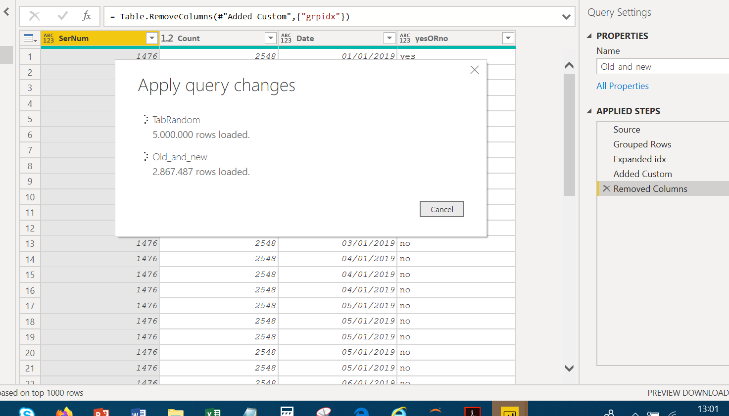
Task: Click the Old_and_new entry in the dialog
Action: pyautogui.click(x=180, y=157)
